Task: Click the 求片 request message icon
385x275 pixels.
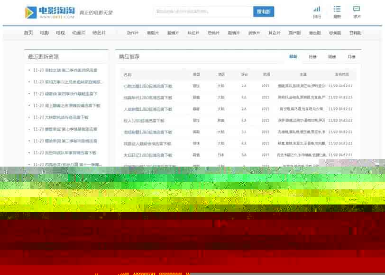Action: pos(357,9)
